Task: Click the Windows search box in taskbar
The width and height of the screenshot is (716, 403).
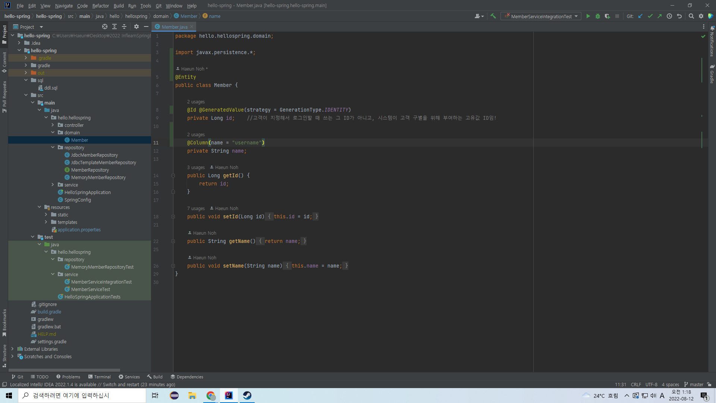Action: pos(82,396)
